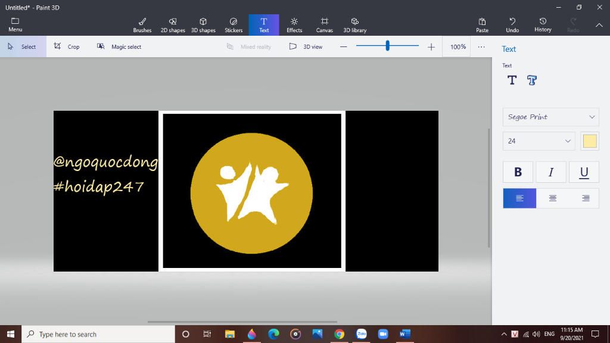The width and height of the screenshot is (610, 343).
Task: Open Microsoft Edge from the taskbar
Action: tap(273, 334)
